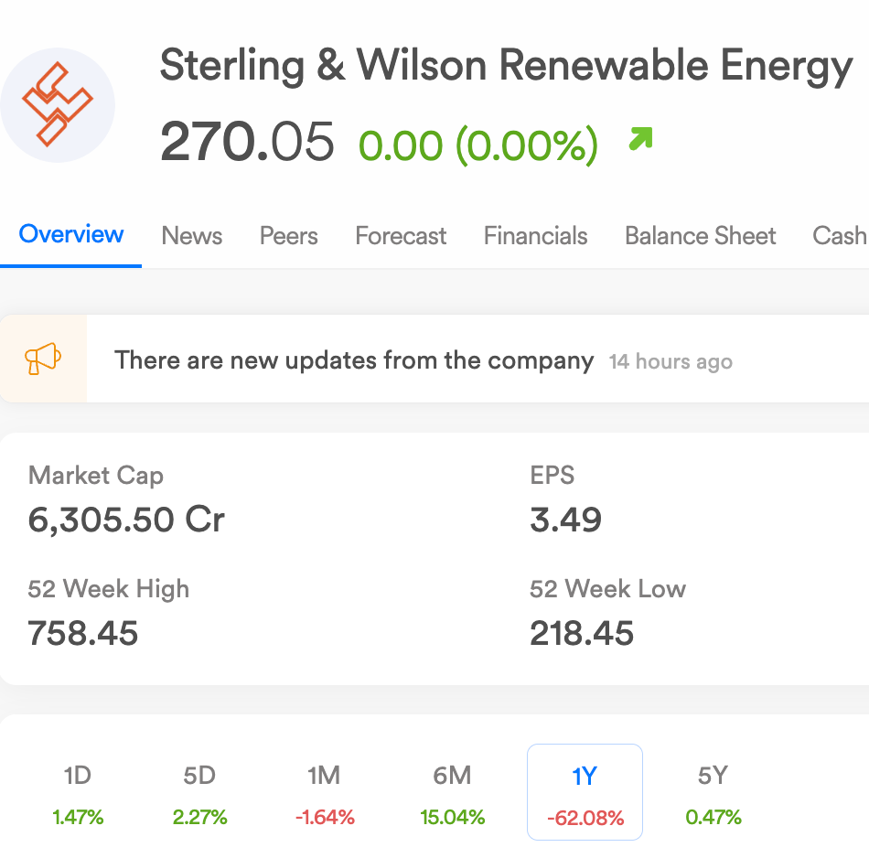Click the green upward trend arrow icon
This screenshot has height=858, width=869.
(640, 140)
